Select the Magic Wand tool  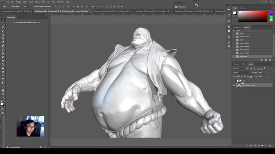[x=3, y=31]
